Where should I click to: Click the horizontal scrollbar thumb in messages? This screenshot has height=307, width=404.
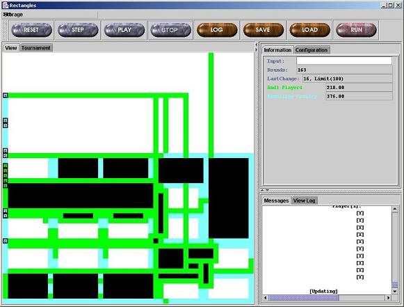click(304, 298)
